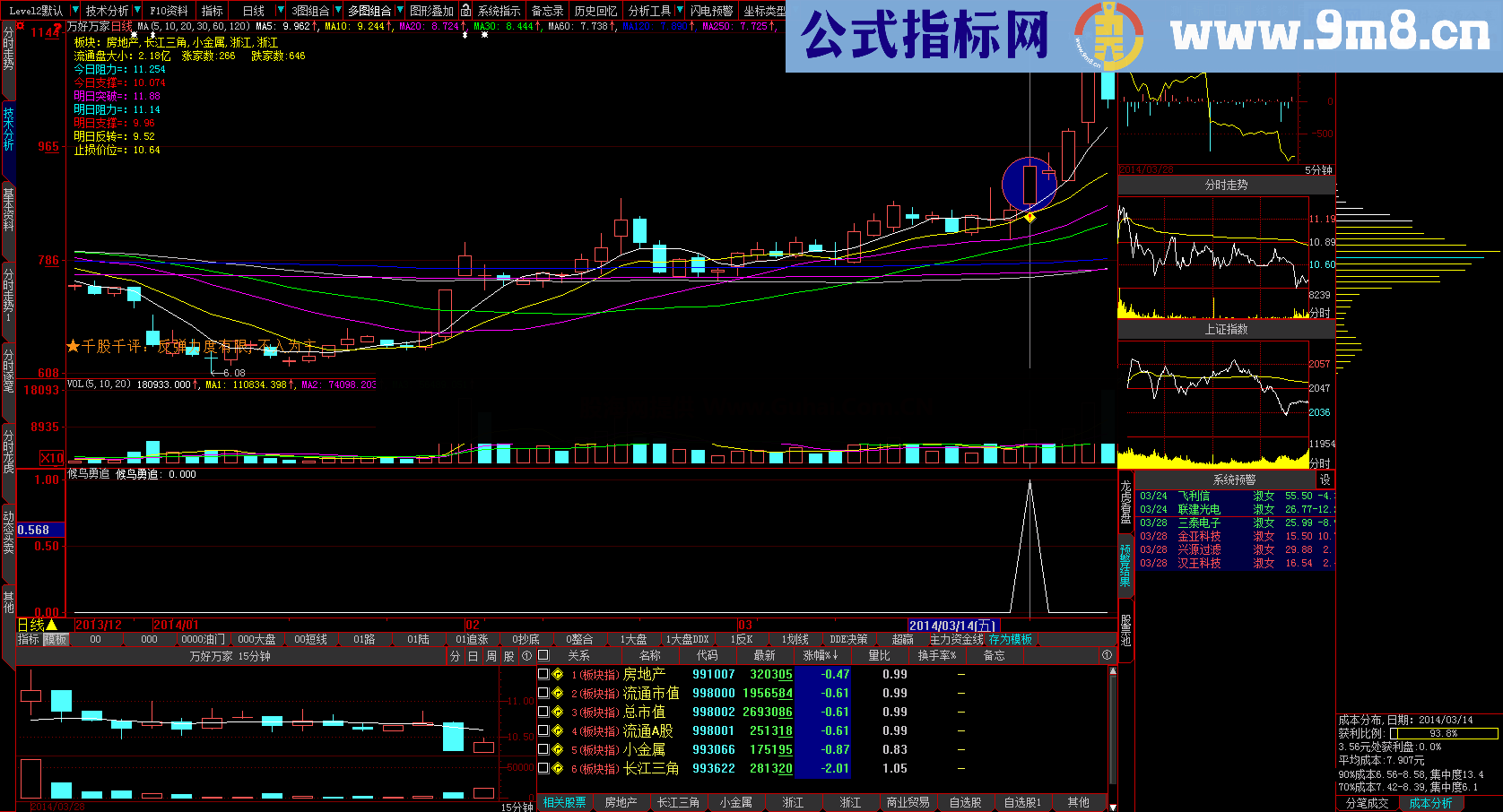This screenshot has width=1503, height=812.
Task: Open the 分析工具 analysis tools menu
Action: (x=647, y=11)
